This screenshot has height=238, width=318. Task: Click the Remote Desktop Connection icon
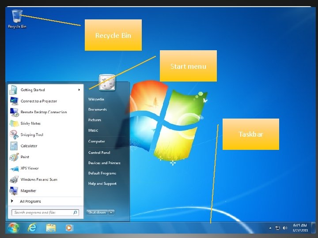(14, 112)
